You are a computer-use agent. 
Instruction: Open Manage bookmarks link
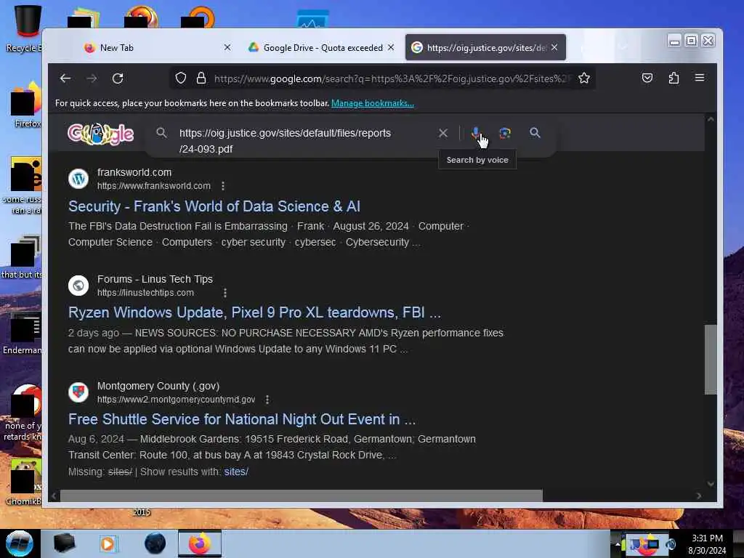(x=373, y=103)
